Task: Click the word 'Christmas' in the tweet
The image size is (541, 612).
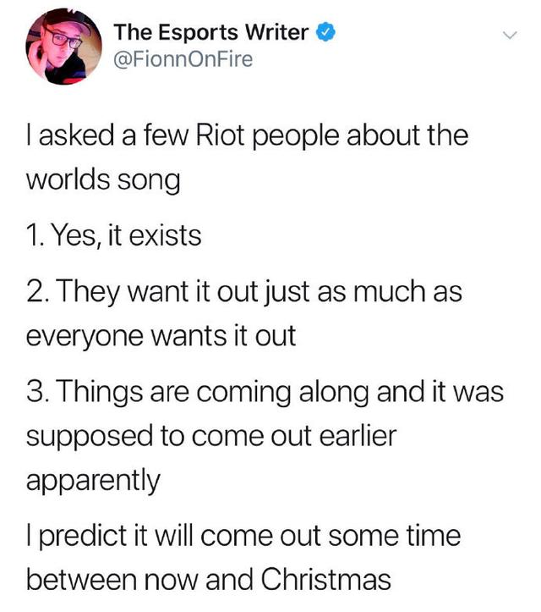Action: (x=325, y=580)
